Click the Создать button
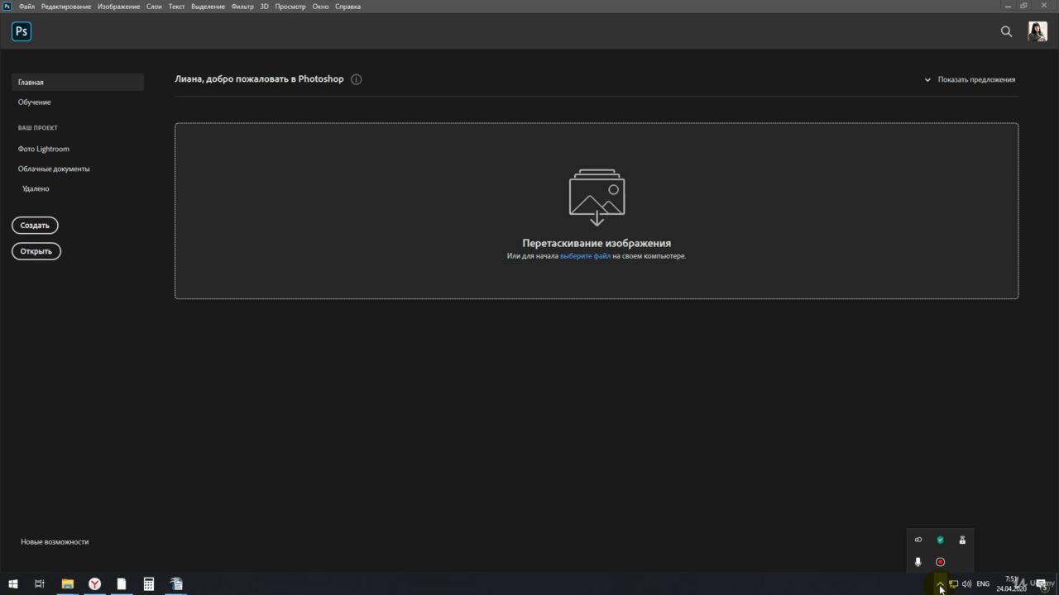This screenshot has height=595, width=1059. [x=35, y=225]
